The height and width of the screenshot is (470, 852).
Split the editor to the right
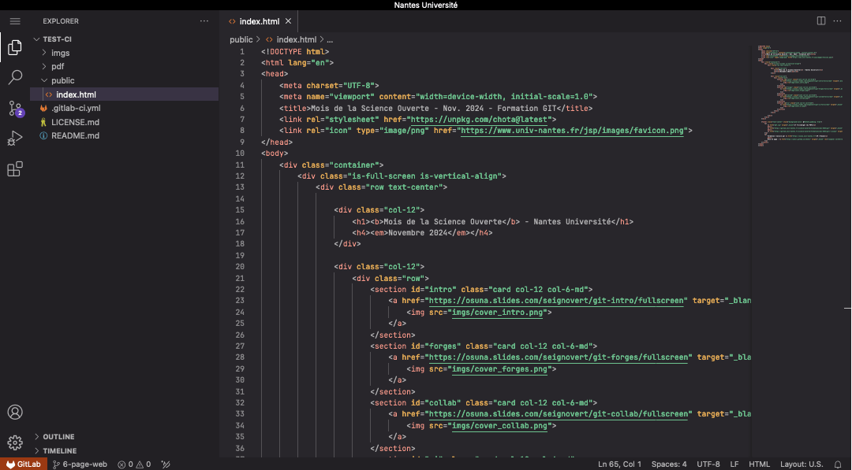[821, 20]
